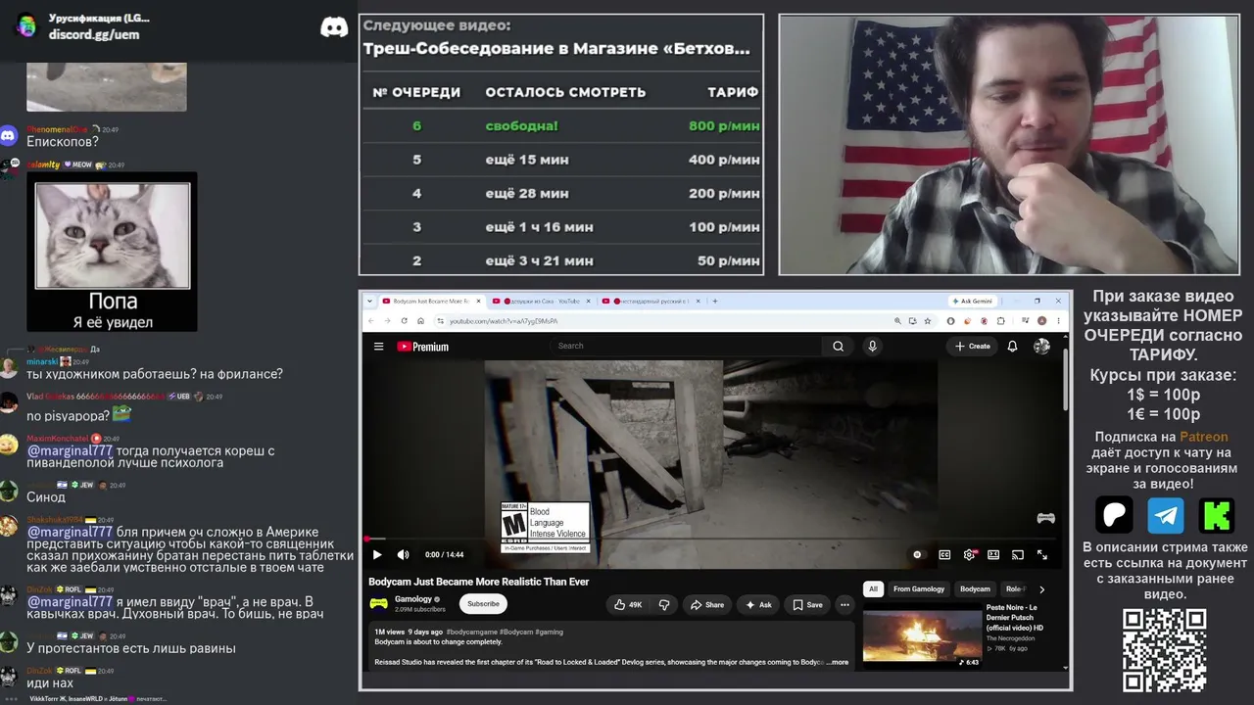Screen dimensions: 1254x705
Task: Switch to the second YouTube browser tab
Action: pyautogui.click(x=540, y=301)
